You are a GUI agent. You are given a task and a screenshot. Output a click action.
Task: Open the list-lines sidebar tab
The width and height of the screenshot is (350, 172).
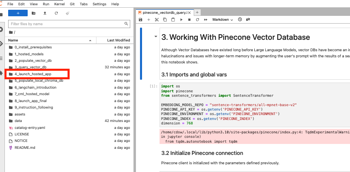pos(1,59)
